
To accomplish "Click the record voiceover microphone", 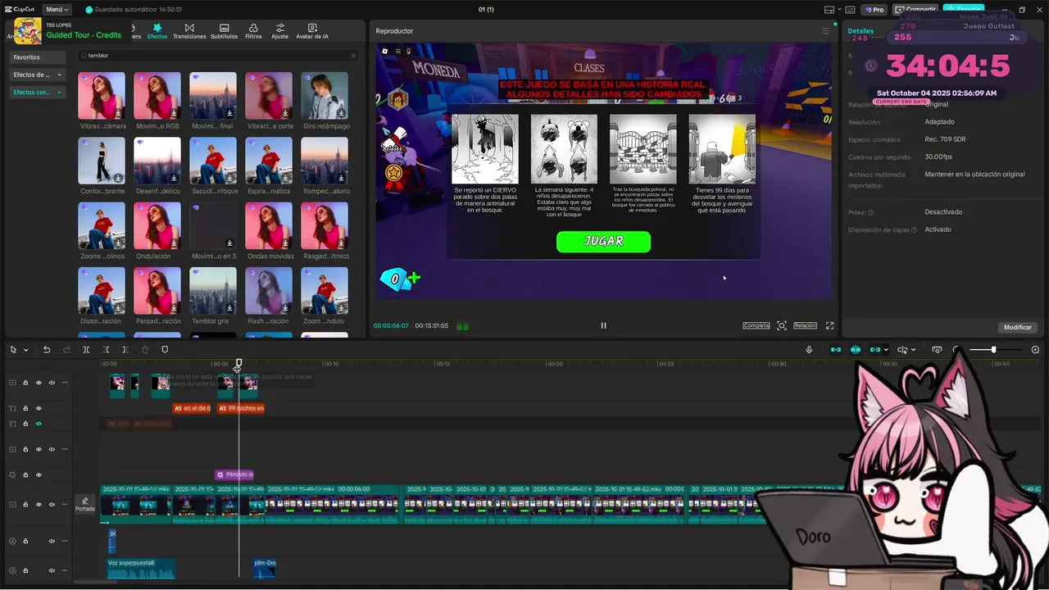I will pyautogui.click(x=809, y=350).
